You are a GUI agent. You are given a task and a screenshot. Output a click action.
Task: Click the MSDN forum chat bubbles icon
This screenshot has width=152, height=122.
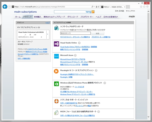click(56, 113)
